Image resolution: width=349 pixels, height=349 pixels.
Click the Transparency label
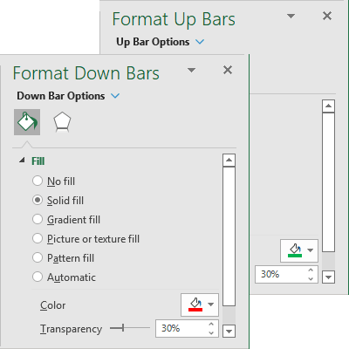[x=72, y=329]
